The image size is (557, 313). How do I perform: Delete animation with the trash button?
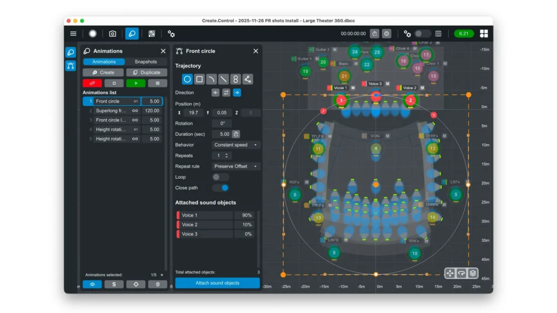point(158,284)
